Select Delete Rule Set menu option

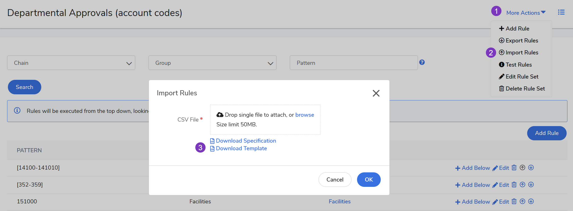(525, 88)
